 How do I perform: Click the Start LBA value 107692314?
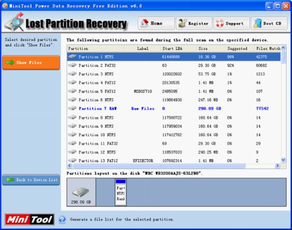[172, 161]
